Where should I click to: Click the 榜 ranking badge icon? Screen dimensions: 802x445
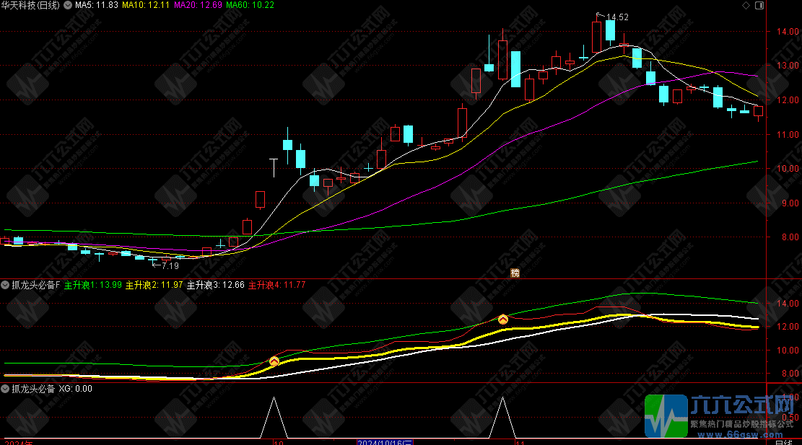click(515, 273)
